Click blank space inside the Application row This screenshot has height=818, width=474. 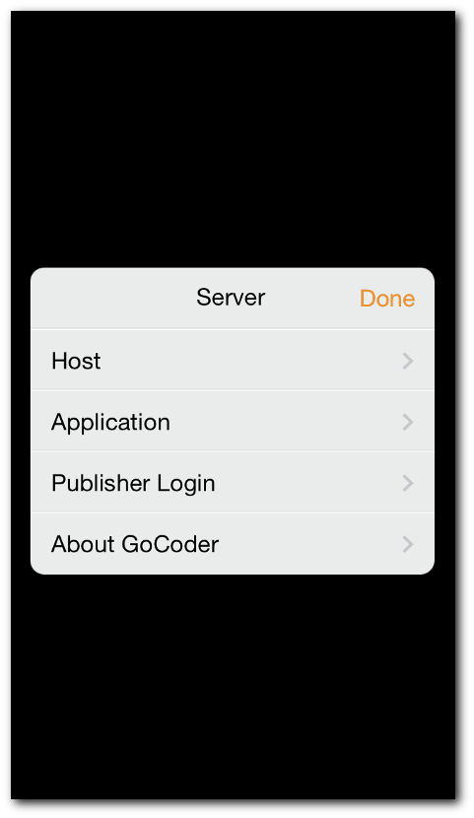coord(286,422)
